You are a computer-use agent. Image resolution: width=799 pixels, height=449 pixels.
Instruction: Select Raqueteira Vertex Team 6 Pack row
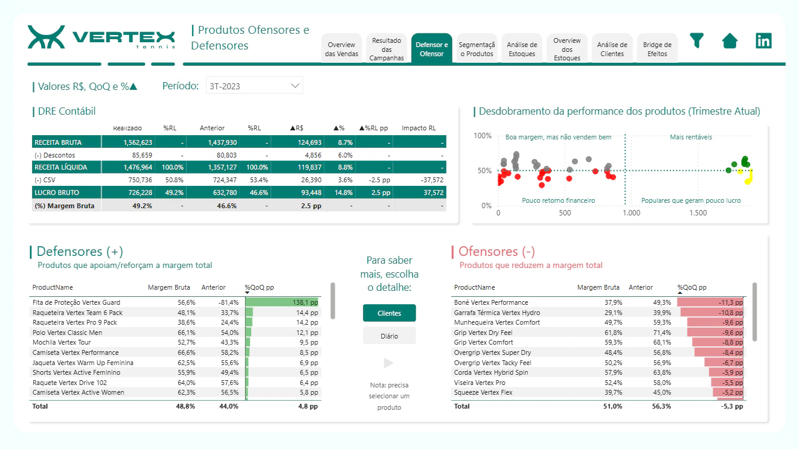tap(175, 313)
